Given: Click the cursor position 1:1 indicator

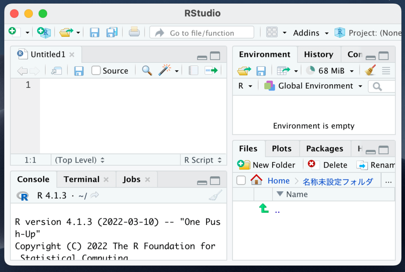Looking at the screenshot, I should [x=30, y=160].
